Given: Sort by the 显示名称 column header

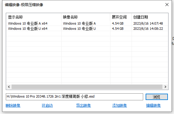Looking at the screenshot, I should click(34, 17).
